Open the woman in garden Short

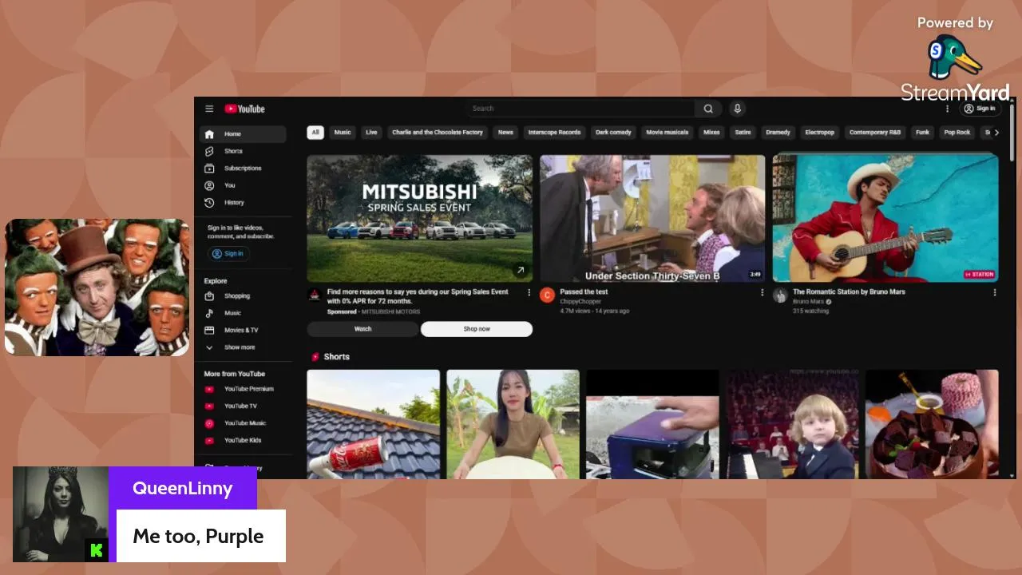coord(513,424)
